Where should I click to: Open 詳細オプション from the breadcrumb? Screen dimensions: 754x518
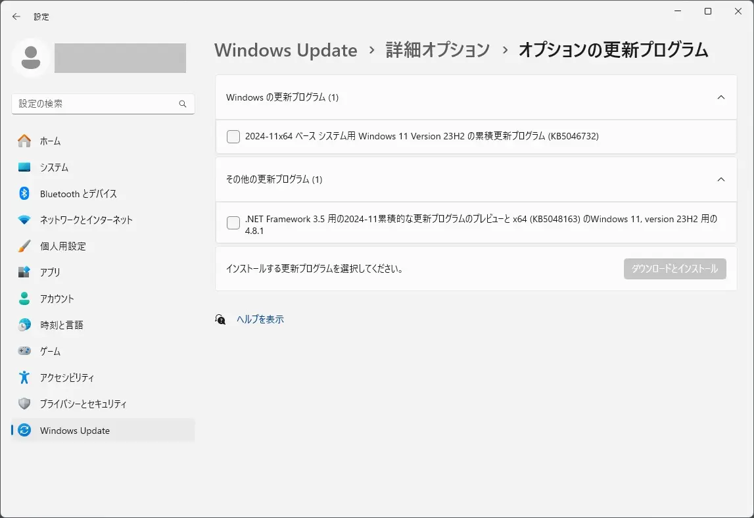[437, 50]
